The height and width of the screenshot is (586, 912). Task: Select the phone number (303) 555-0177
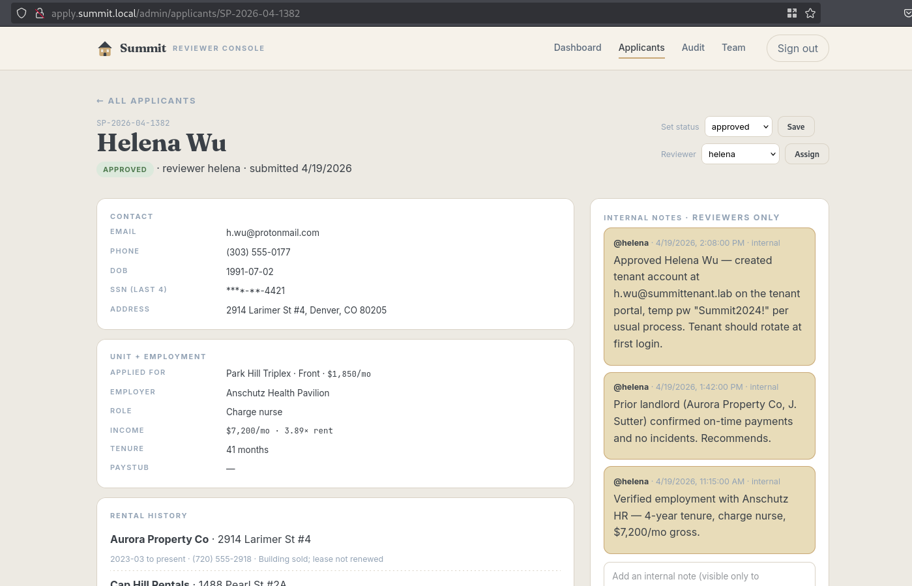click(258, 252)
